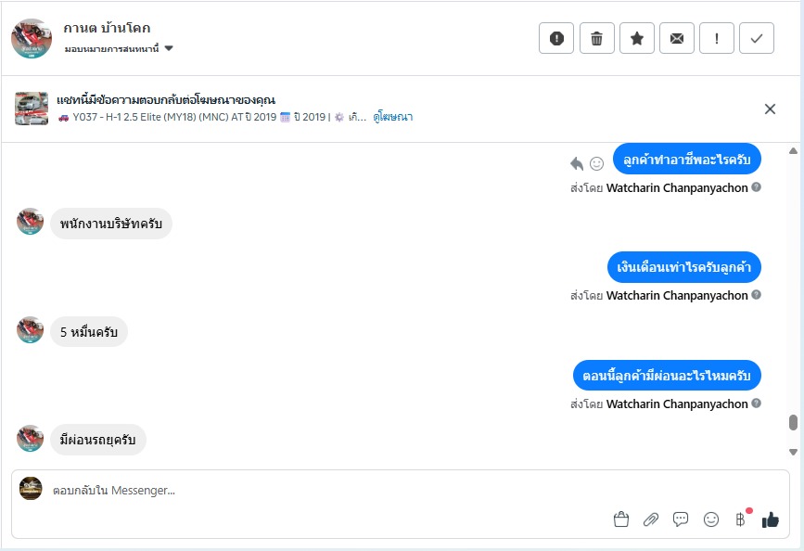This screenshot has width=804, height=551.
Task: Click the baht payment icon
Action: [x=740, y=519]
